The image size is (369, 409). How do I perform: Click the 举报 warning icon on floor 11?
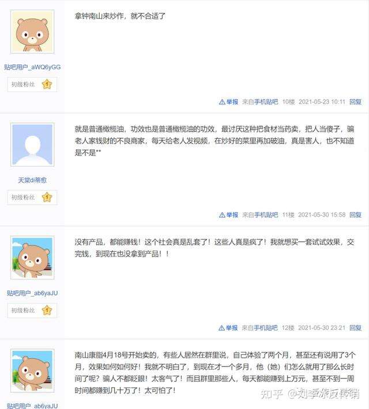coord(222,215)
